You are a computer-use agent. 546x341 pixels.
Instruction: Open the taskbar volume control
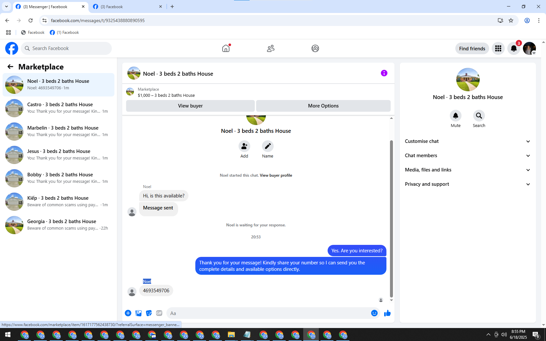tap(504, 335)
